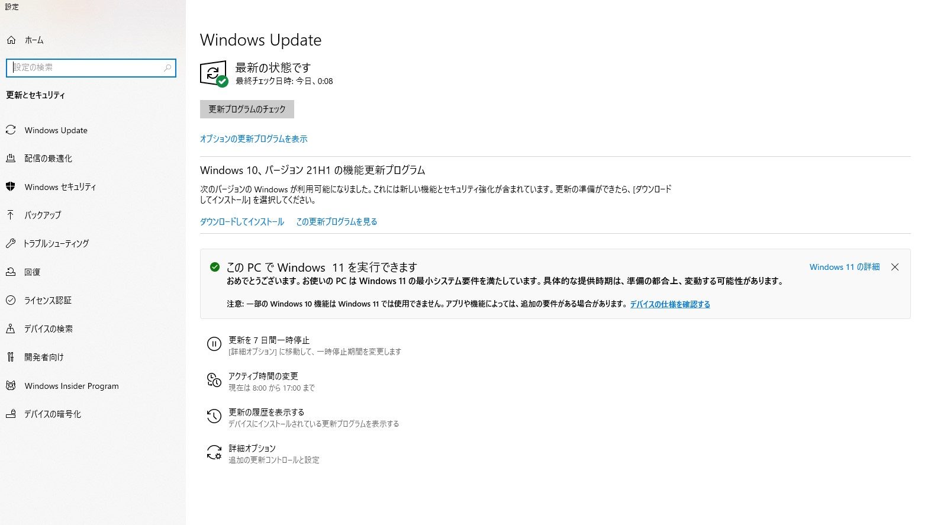The image size is (934, 525).
Task: Click the Windows セキュリティ shield icon
Action: coord(11,186)
